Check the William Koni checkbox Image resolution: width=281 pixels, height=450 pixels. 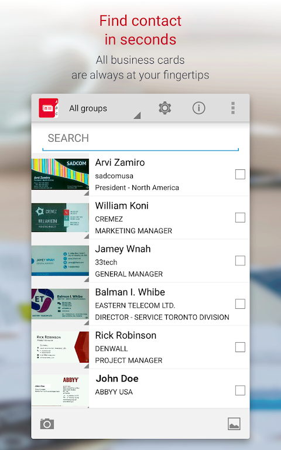(x=240, y=217)
